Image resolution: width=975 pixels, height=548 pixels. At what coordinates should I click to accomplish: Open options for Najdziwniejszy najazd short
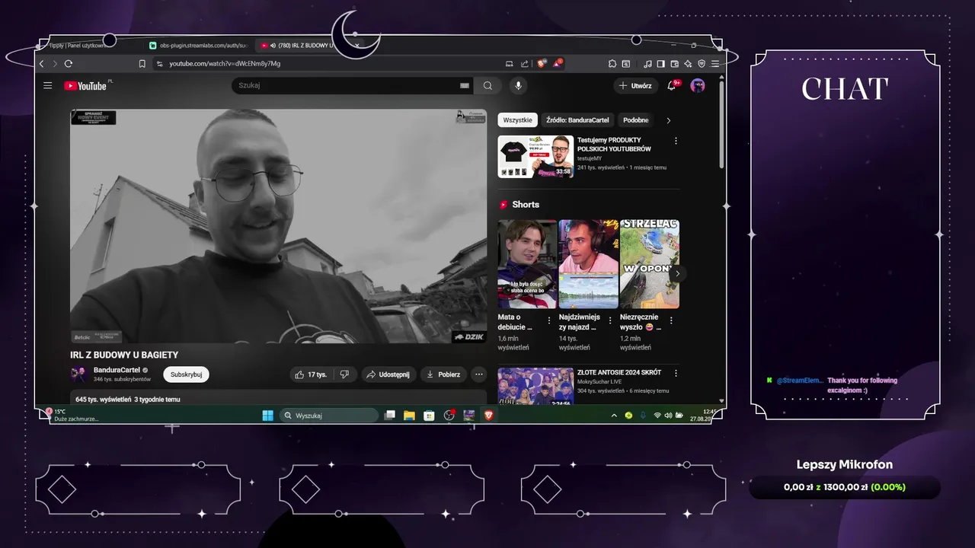[x=610, y=320]
